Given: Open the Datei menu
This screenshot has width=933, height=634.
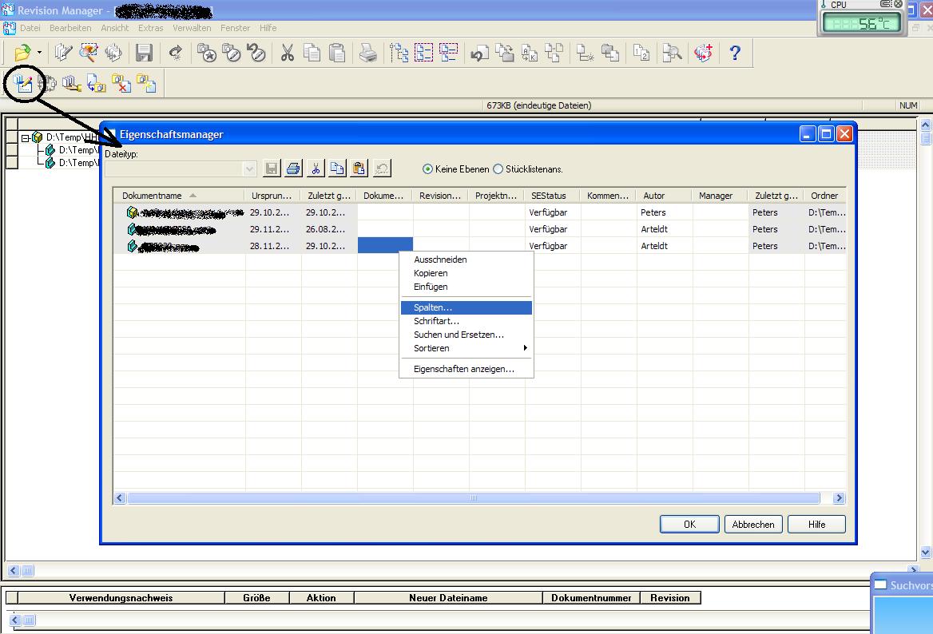Looking at the screenshot, I should [x=30, y=28].
